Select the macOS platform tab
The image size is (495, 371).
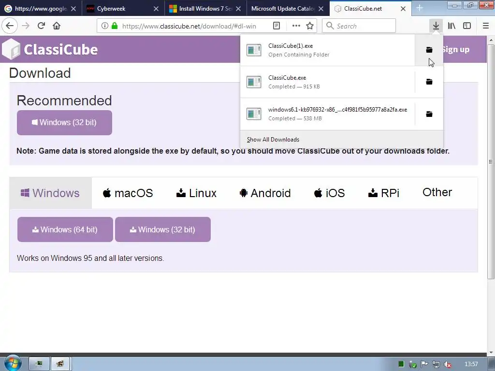(128, 193)
